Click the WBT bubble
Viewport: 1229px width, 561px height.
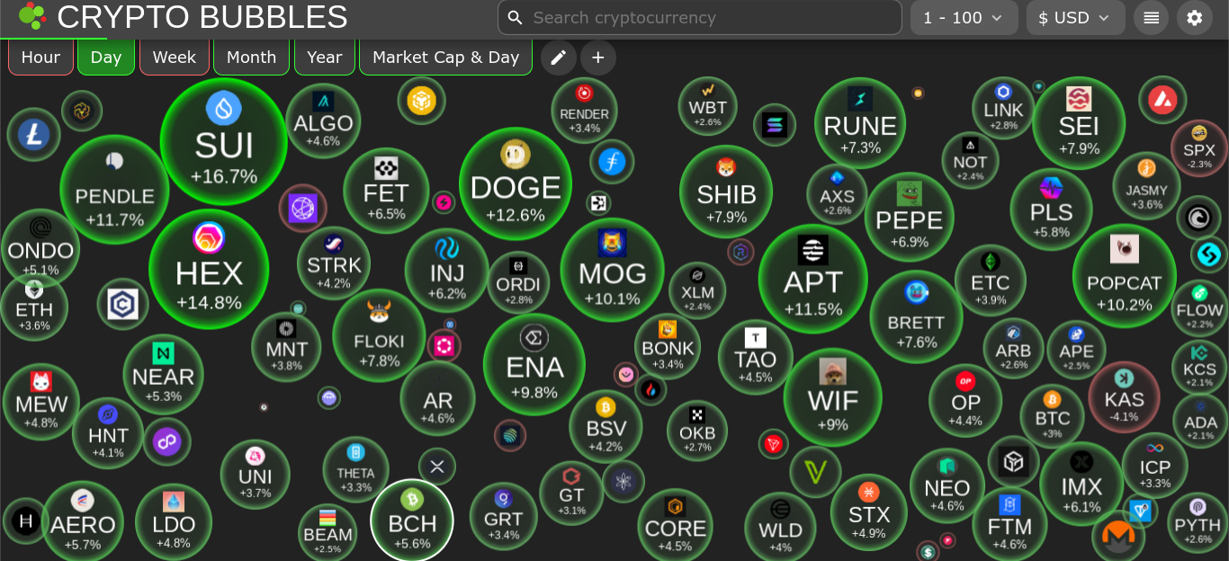click(x=707, y=105)
